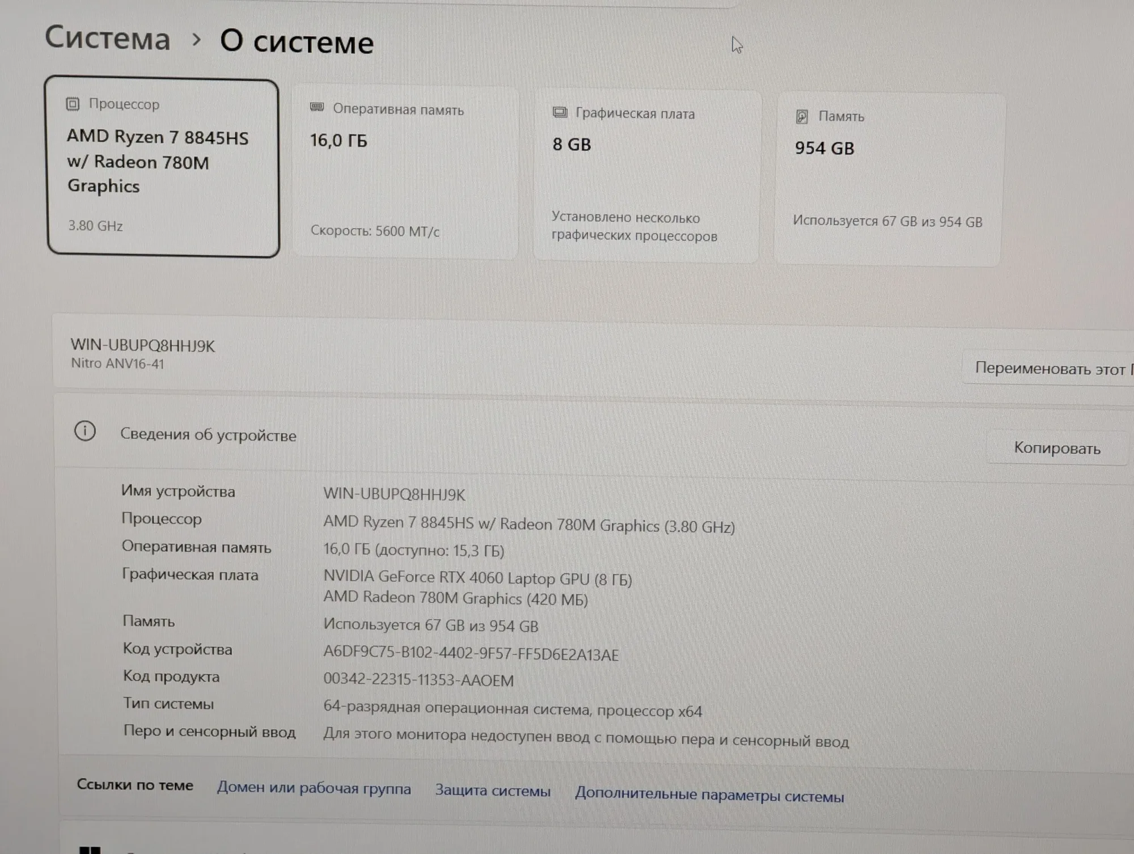
Task: Open the Память storage card
Action: point(888,179)
